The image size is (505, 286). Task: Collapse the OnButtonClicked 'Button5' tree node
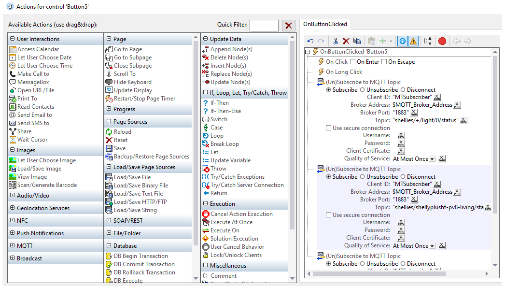[x=308, y=52]
